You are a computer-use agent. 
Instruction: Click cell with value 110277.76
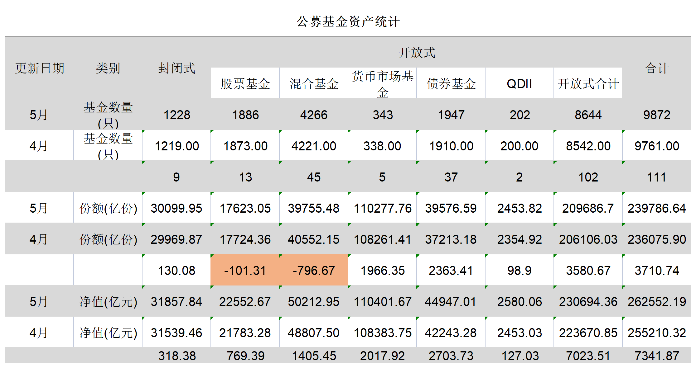[382, 208]
